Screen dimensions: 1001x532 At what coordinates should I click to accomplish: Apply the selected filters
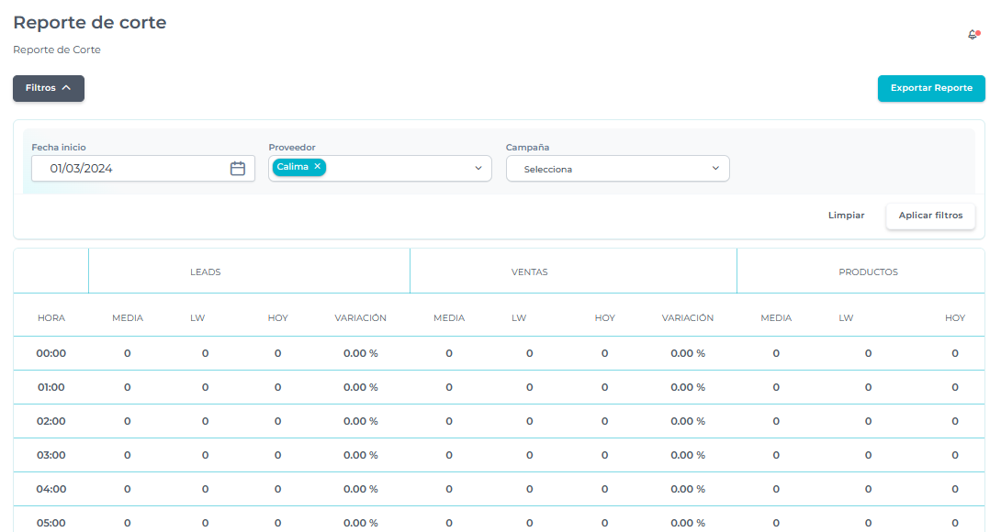coord(930,216)
